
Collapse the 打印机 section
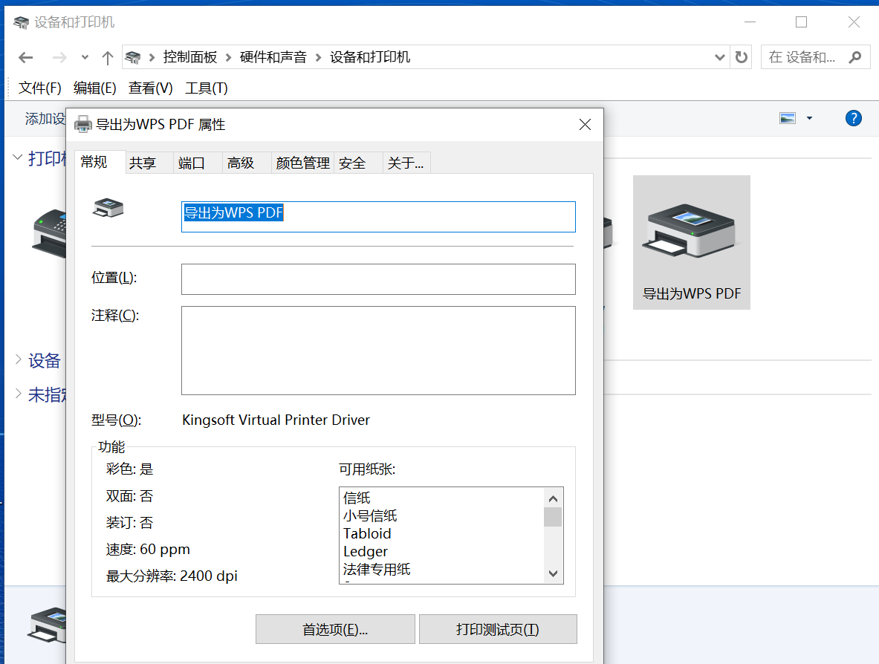coord(16,158)
